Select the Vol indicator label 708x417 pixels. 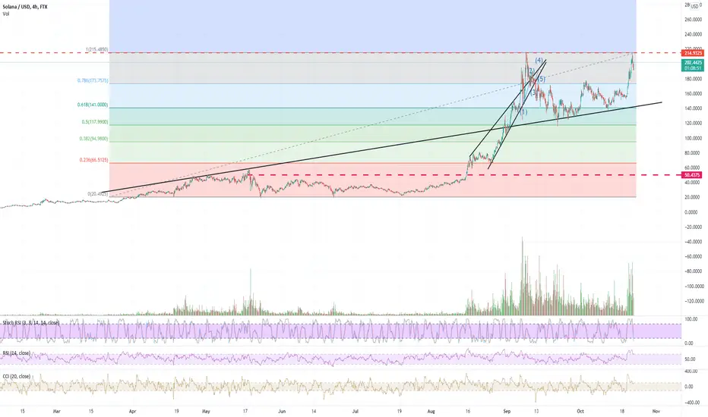tap(6, 14)
